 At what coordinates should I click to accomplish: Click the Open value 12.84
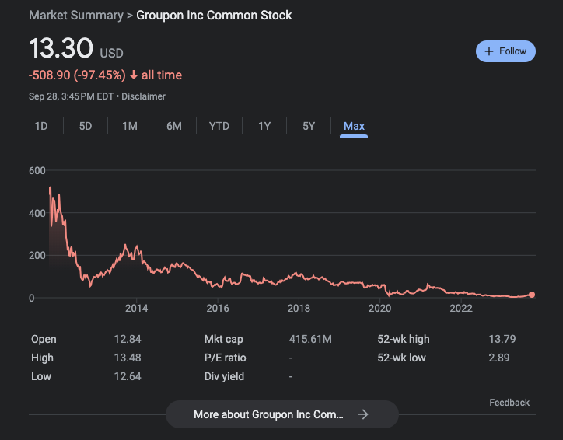(128, 339)
